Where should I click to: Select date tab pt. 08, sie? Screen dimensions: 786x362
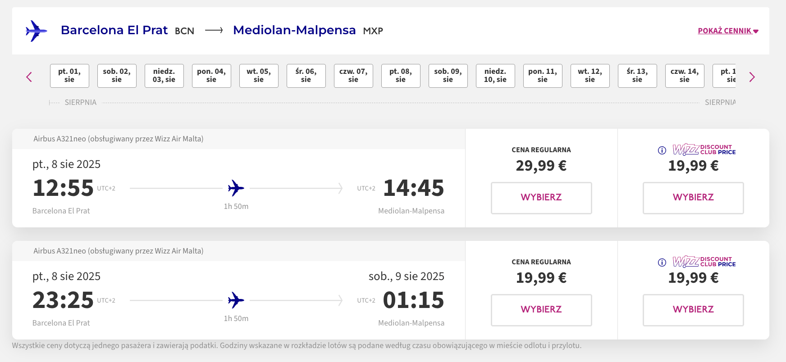(x=401, y=76)
